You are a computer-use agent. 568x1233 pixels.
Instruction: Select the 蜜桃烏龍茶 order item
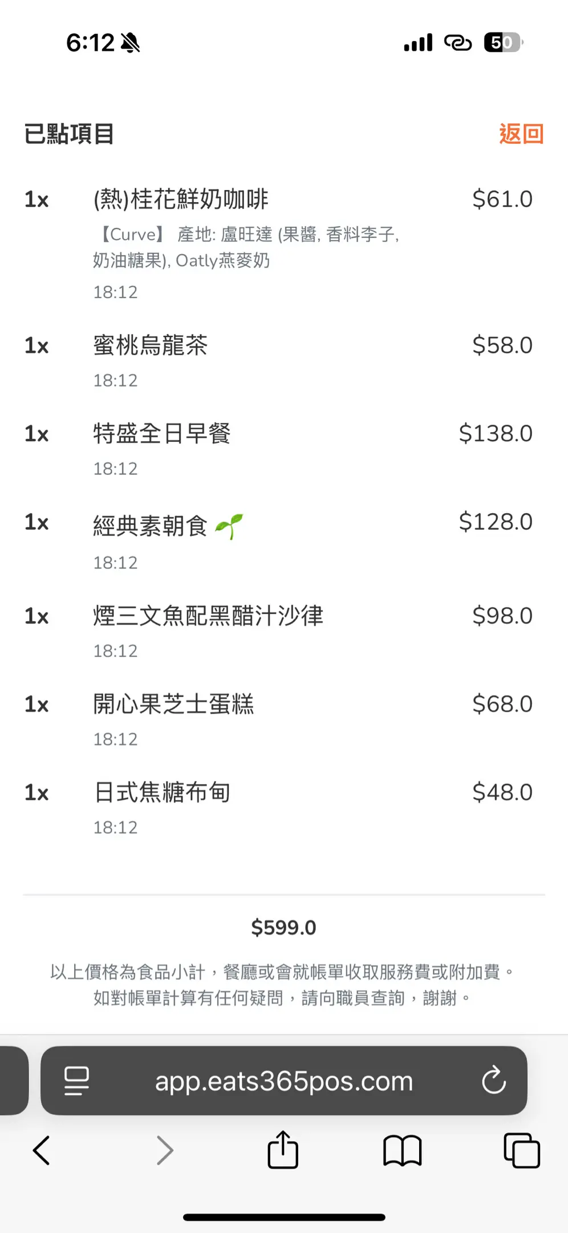[x=151, y=345]
